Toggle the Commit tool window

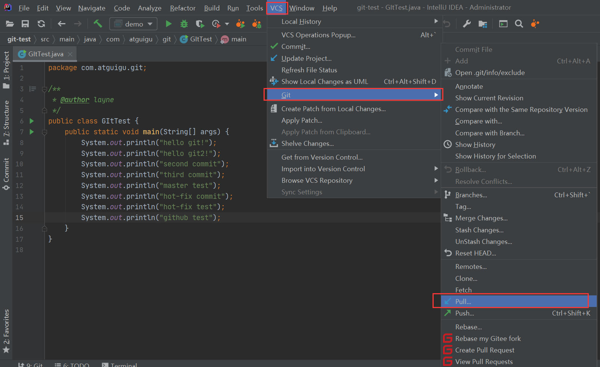pos(6,174)
